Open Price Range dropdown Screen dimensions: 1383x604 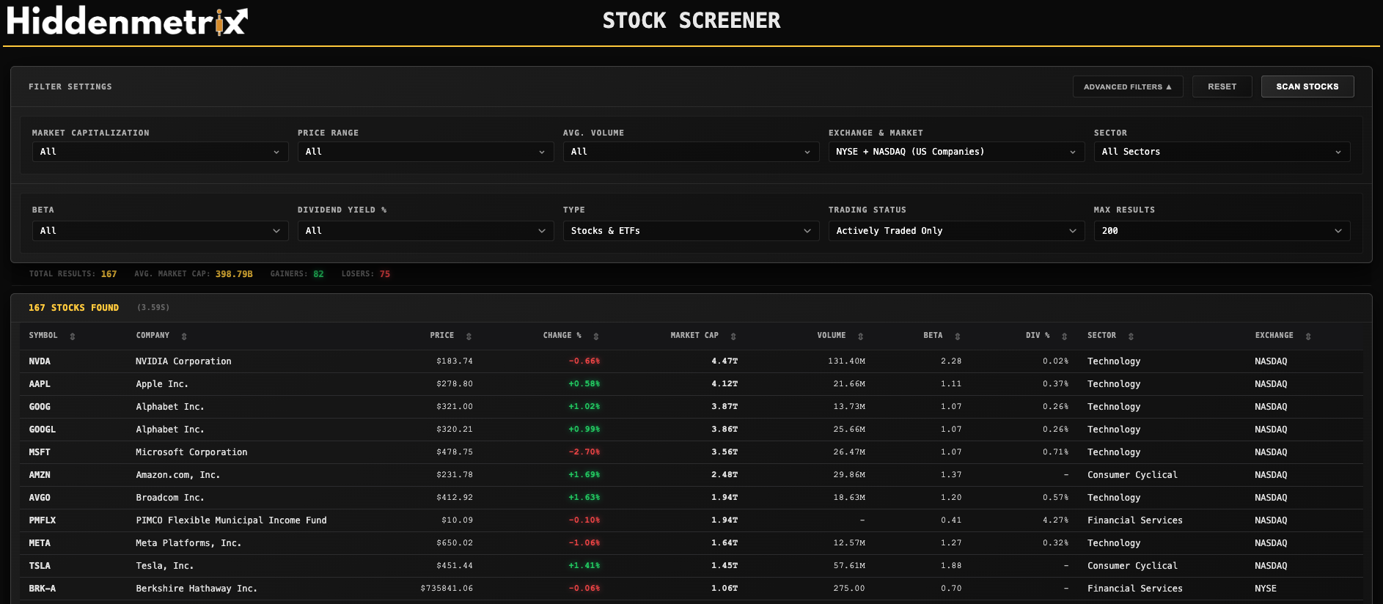[x=425, y=152]
